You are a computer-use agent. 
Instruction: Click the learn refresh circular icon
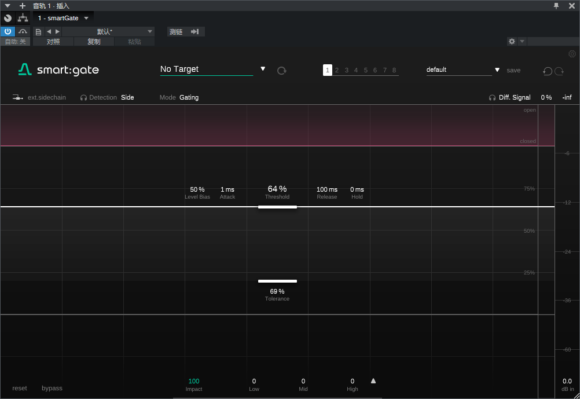tap(282, 70)
